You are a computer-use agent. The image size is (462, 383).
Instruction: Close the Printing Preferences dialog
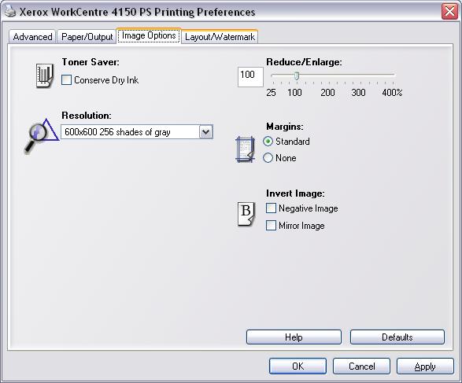pos(449,12)
